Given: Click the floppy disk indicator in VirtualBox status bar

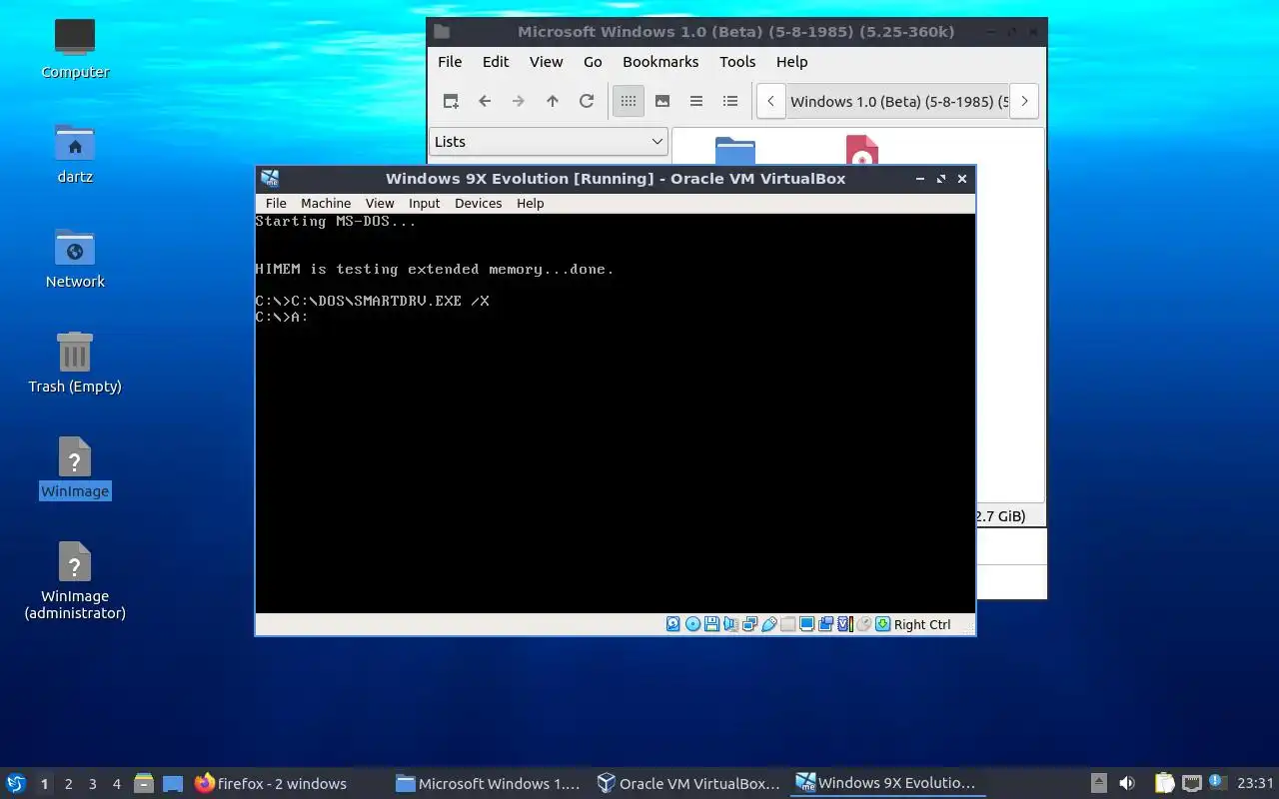Looking at the screenshot, I should 711,624.
